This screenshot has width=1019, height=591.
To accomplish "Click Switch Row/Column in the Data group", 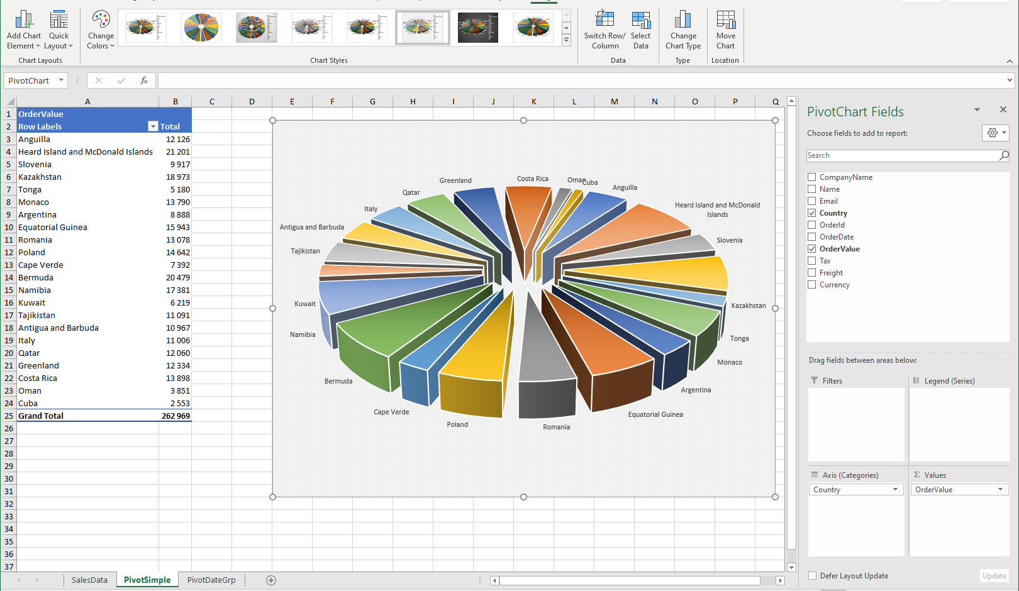I will (604, 30).
